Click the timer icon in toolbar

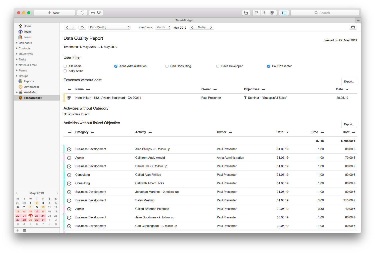[x=264, y=13]
